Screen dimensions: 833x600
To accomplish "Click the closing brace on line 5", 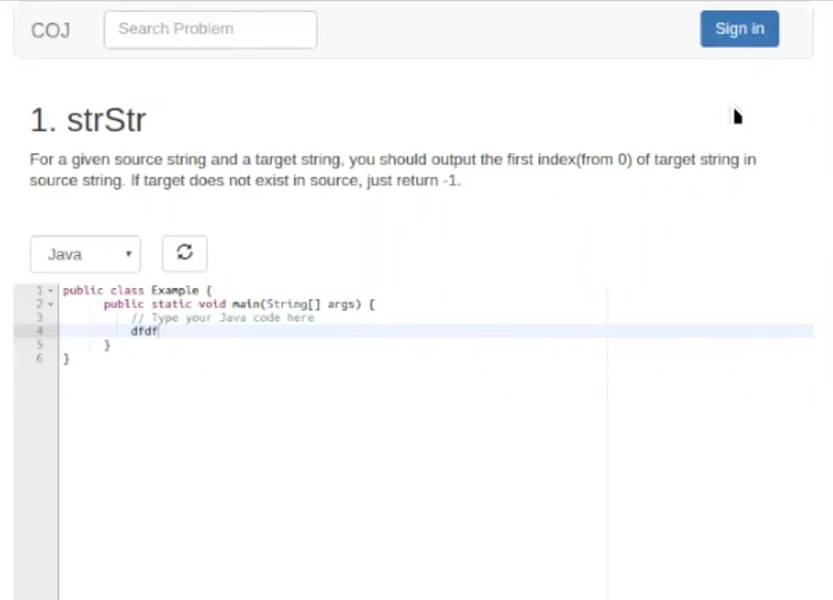I will (106, 345).
